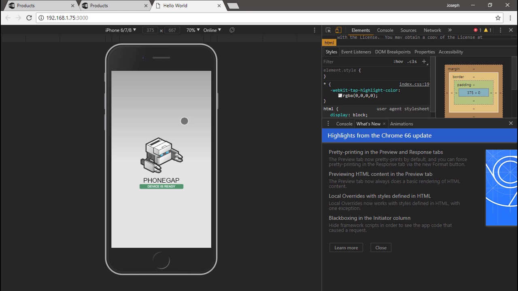Tap the iPhone home button
The height and width of the screenshot is (291, 518).
[x=161, y=260]
